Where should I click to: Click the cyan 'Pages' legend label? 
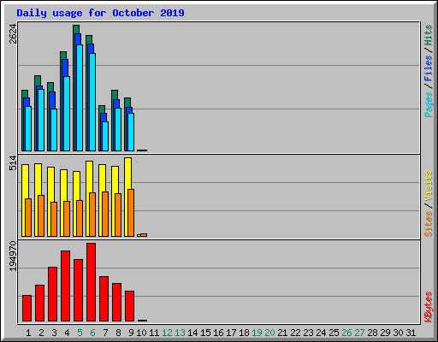pos(429,104)
